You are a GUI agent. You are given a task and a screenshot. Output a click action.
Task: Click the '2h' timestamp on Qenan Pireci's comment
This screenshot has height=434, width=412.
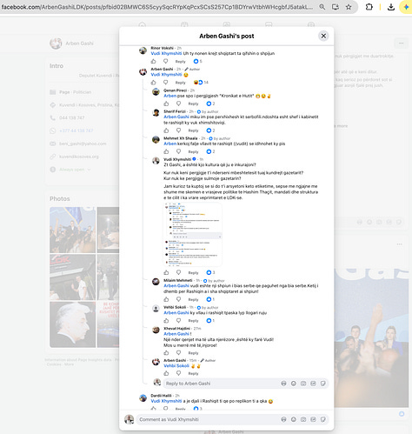pyautogui.click(x=192, y=90)
